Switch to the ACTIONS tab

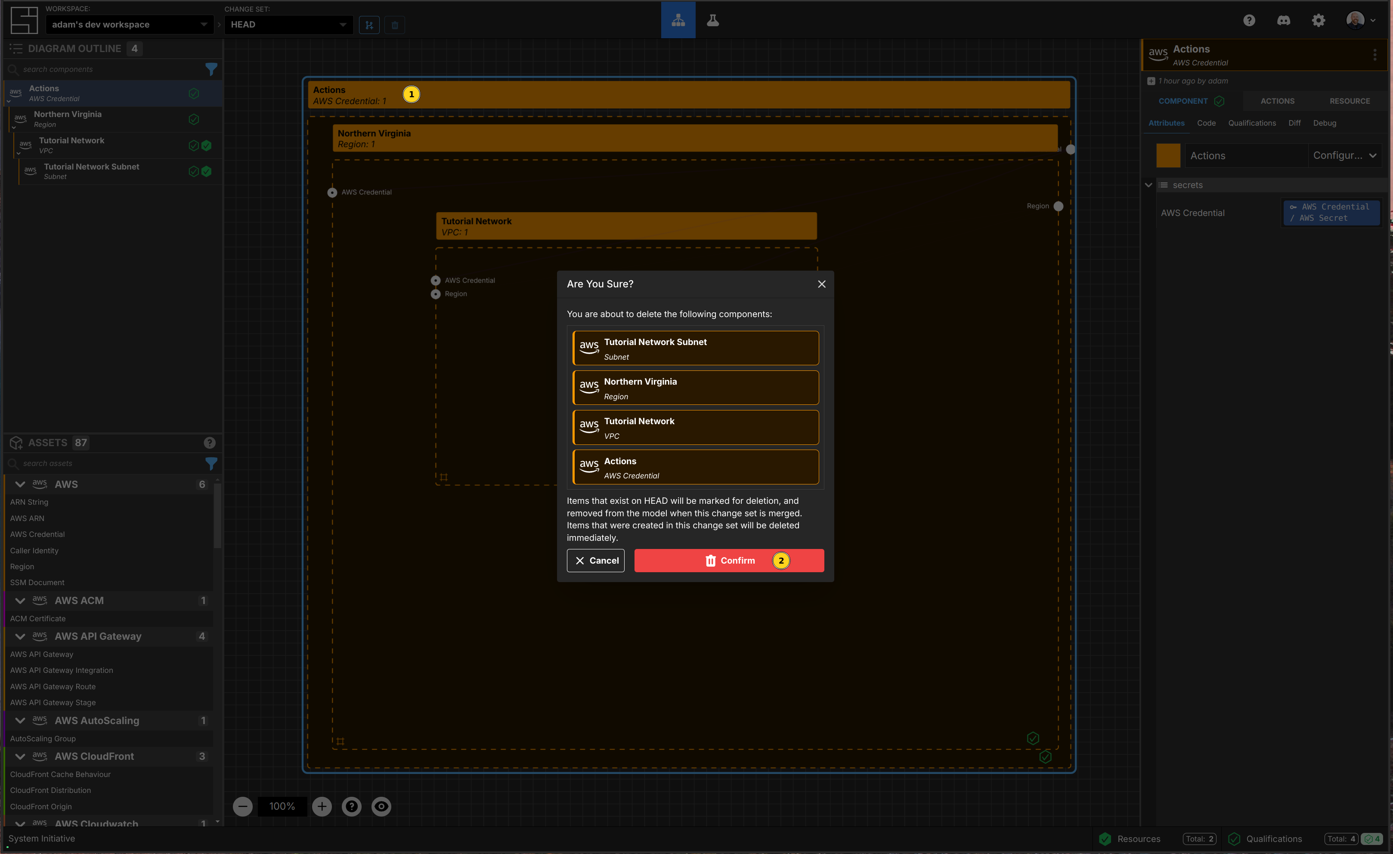pos(1277,101)
